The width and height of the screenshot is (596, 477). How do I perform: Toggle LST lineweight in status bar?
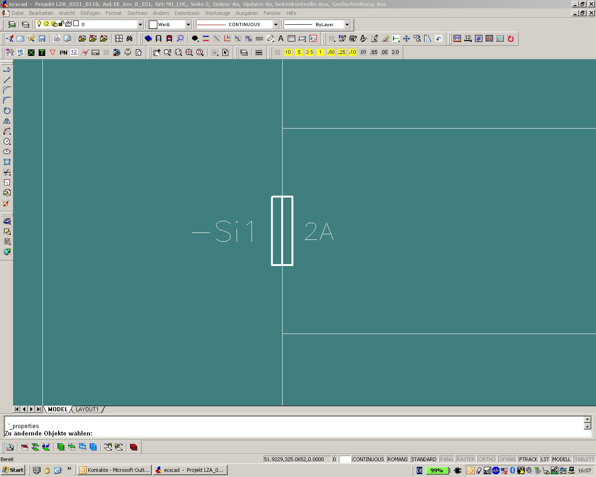tap(545, 459)
